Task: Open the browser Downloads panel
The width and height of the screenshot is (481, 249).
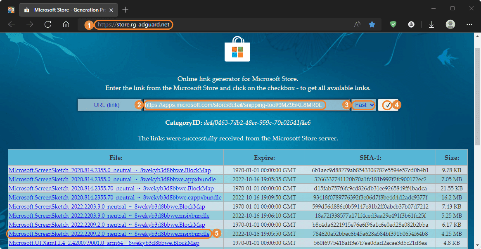Action: pos(431,24)
